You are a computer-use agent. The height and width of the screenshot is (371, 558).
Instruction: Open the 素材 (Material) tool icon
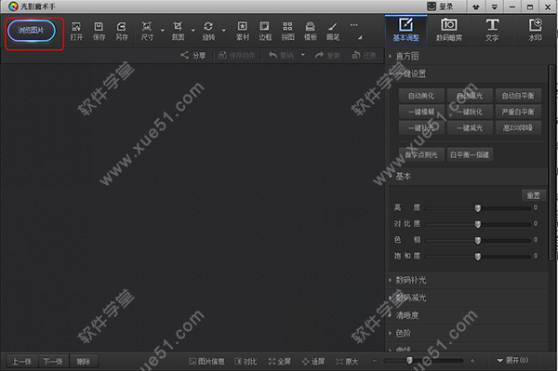tap(243, 31)
